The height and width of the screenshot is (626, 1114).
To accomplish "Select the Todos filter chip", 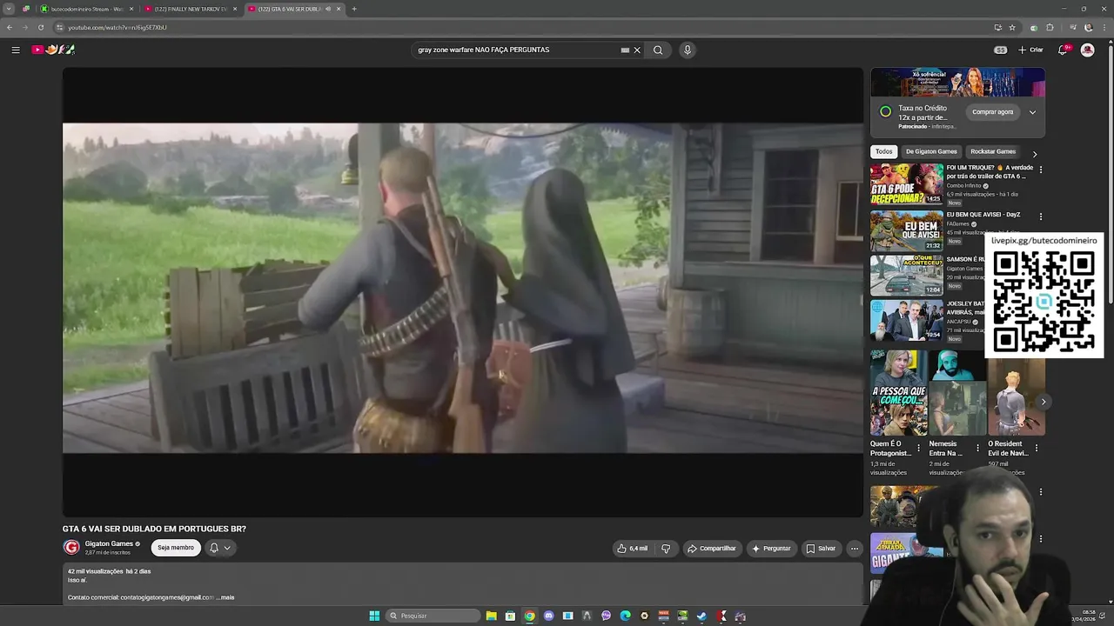I will 884,151.
